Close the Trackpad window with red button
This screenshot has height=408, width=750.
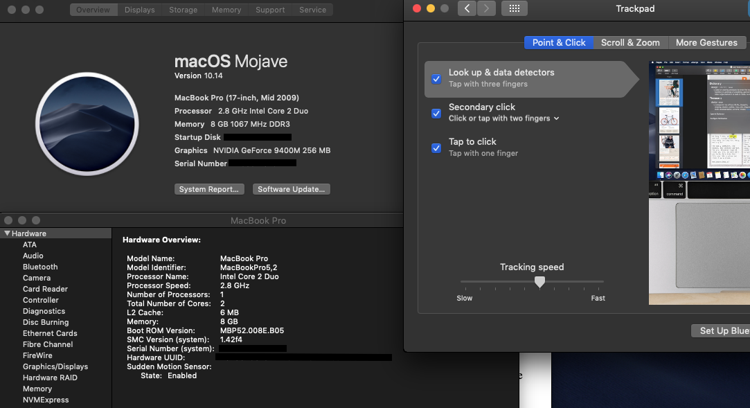point(417,8)
